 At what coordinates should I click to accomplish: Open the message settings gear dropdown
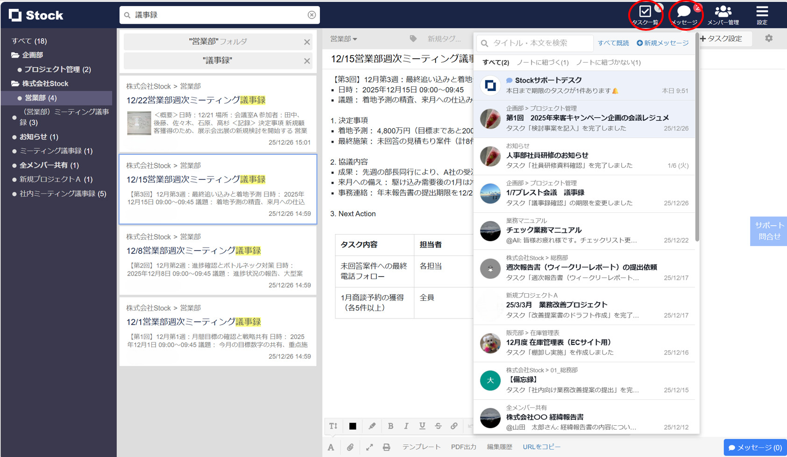pos(769,38)
